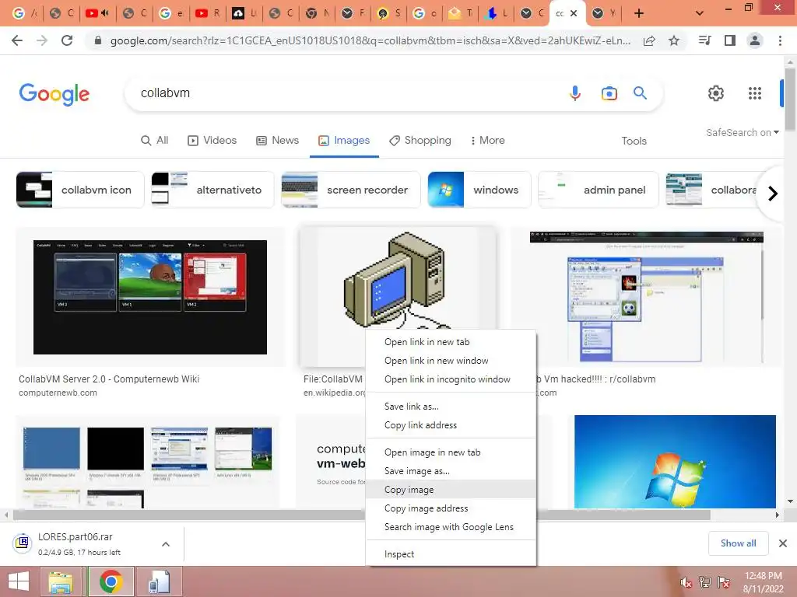Viewport: 797px width, 597px height.
Task: Start voice search with microphone icon
Action: [x=575, y=93]
